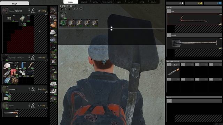Select the shovel in weapon slot 2
This screenshot has height=125, width=223.
coord(194,43)
